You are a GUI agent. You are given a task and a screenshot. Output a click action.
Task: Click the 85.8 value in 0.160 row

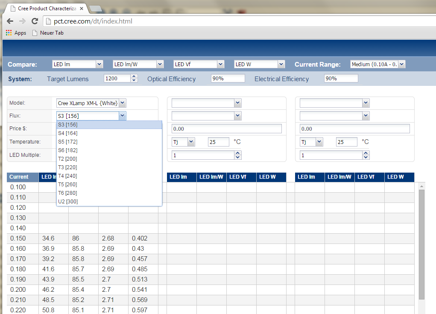(x=83, y=249)
